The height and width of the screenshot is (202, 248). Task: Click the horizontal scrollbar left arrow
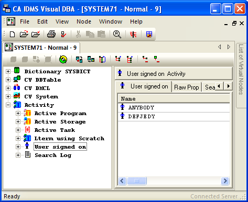122,181
